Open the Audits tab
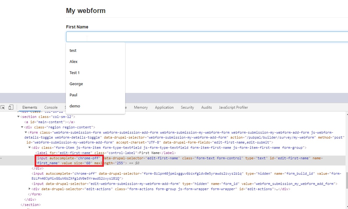The image size is (348, 209). [x=206, y=107]
